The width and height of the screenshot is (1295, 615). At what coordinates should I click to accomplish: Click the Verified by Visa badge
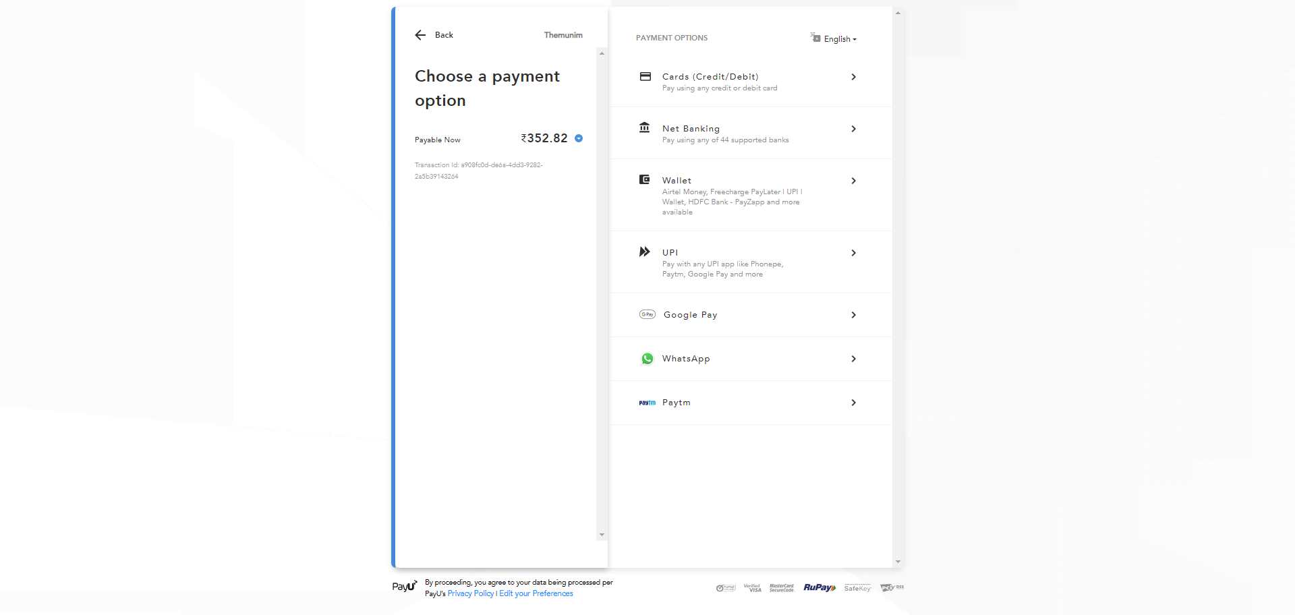[x=753, y=588]
